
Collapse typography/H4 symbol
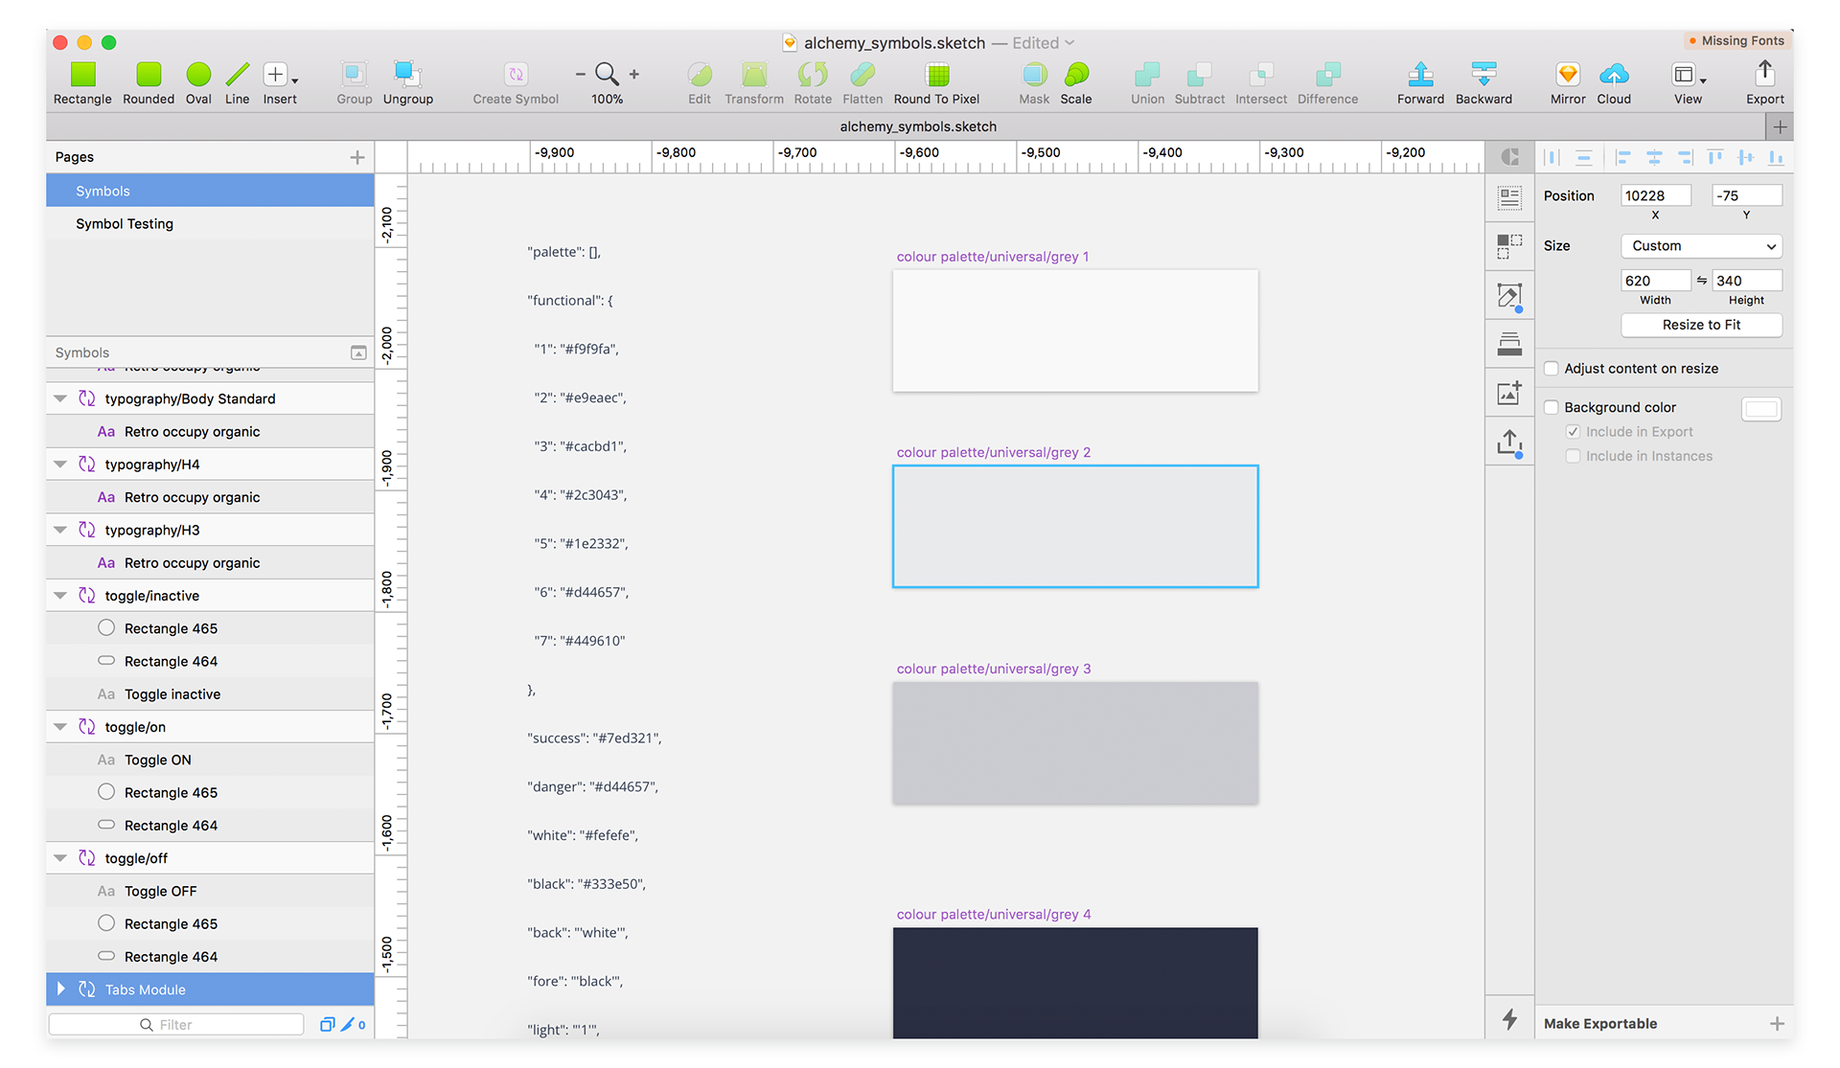(60, 465)
